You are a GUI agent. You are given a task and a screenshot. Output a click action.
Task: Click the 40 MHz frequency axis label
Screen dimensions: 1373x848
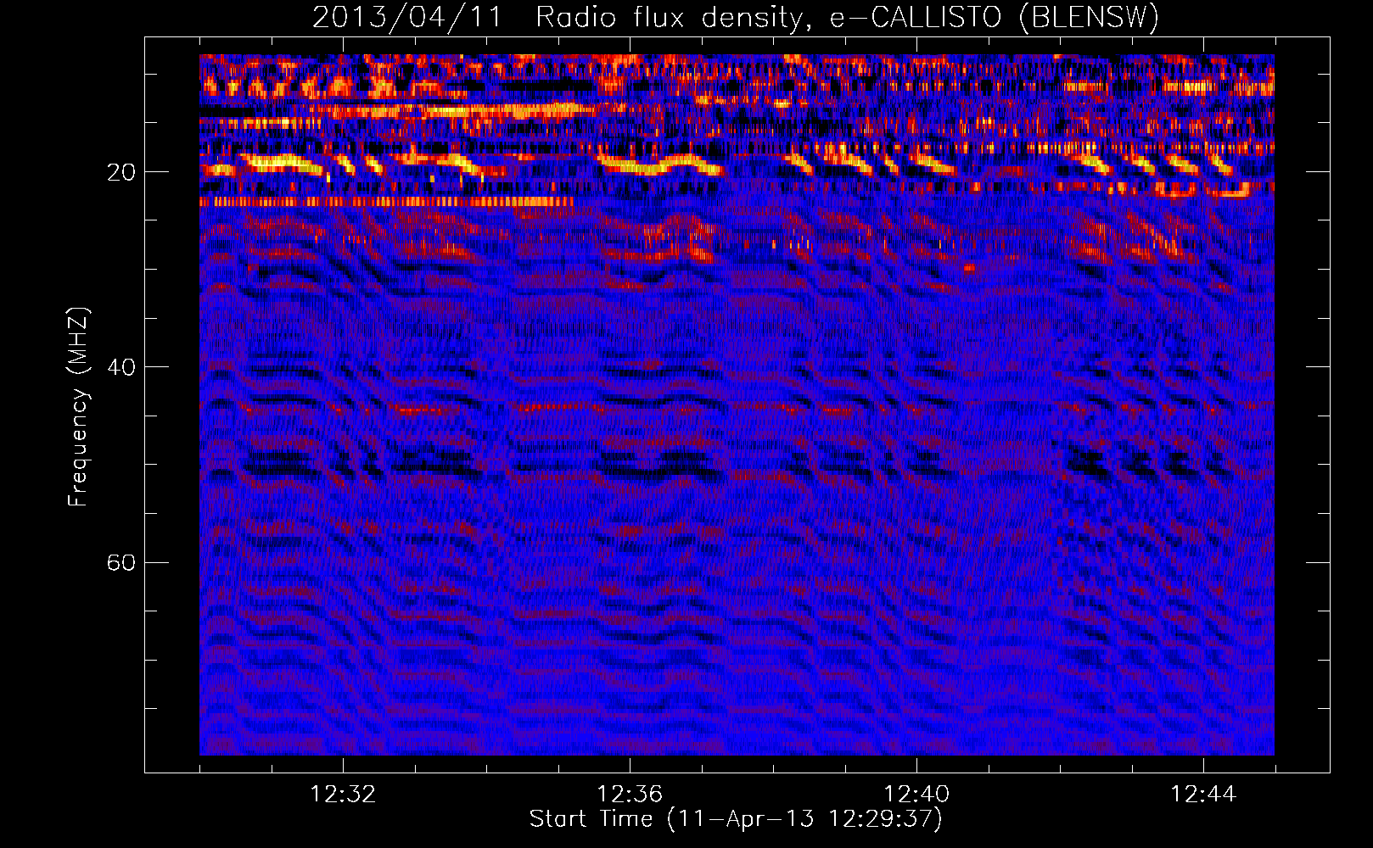(x=121, y=367)
